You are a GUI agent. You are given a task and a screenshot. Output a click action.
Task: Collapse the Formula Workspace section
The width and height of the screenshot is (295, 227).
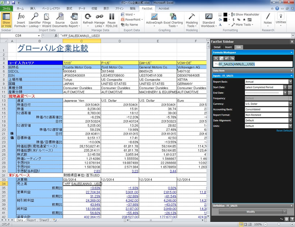(291, 53)
